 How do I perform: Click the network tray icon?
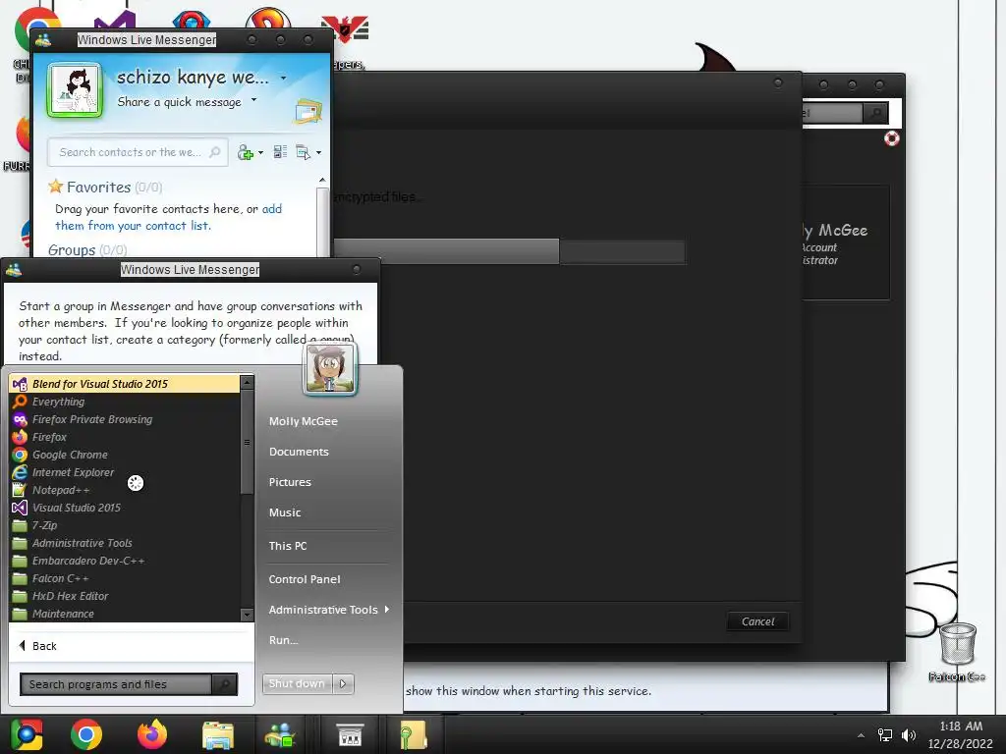[885, 735]
